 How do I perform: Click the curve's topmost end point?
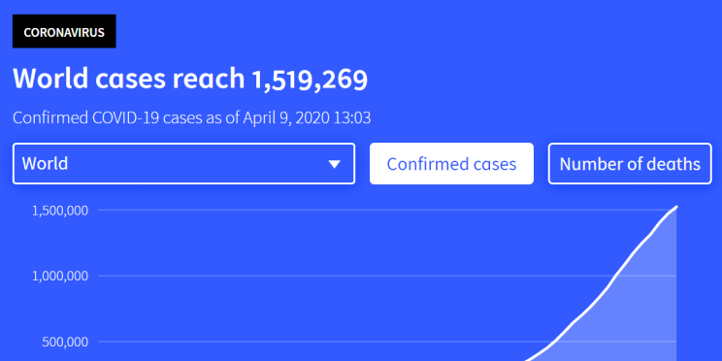coord(676,208)
